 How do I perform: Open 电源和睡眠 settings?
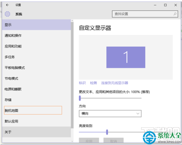tap(36, 89)
